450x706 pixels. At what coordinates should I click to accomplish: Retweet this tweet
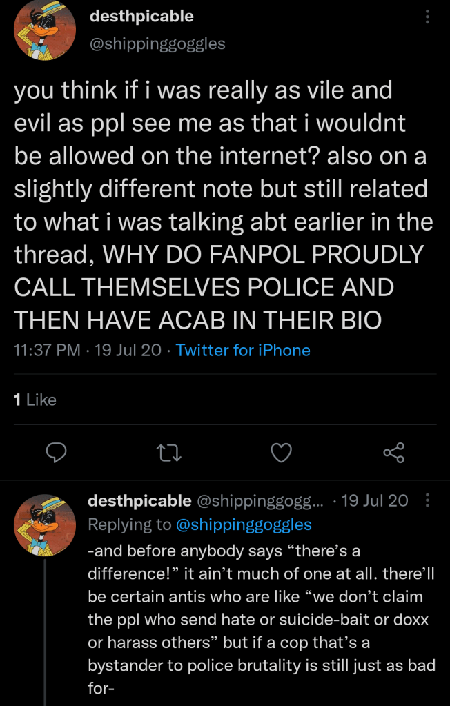coord(167,452)
